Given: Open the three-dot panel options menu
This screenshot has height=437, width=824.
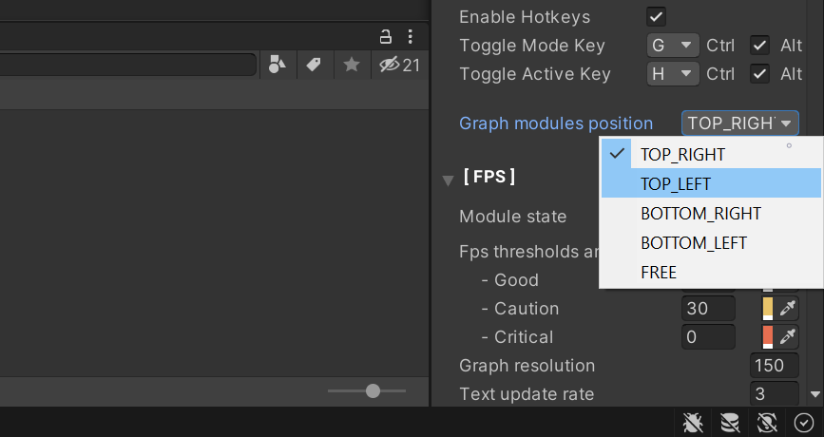Looking at the screenshot, I should point(410,37).
